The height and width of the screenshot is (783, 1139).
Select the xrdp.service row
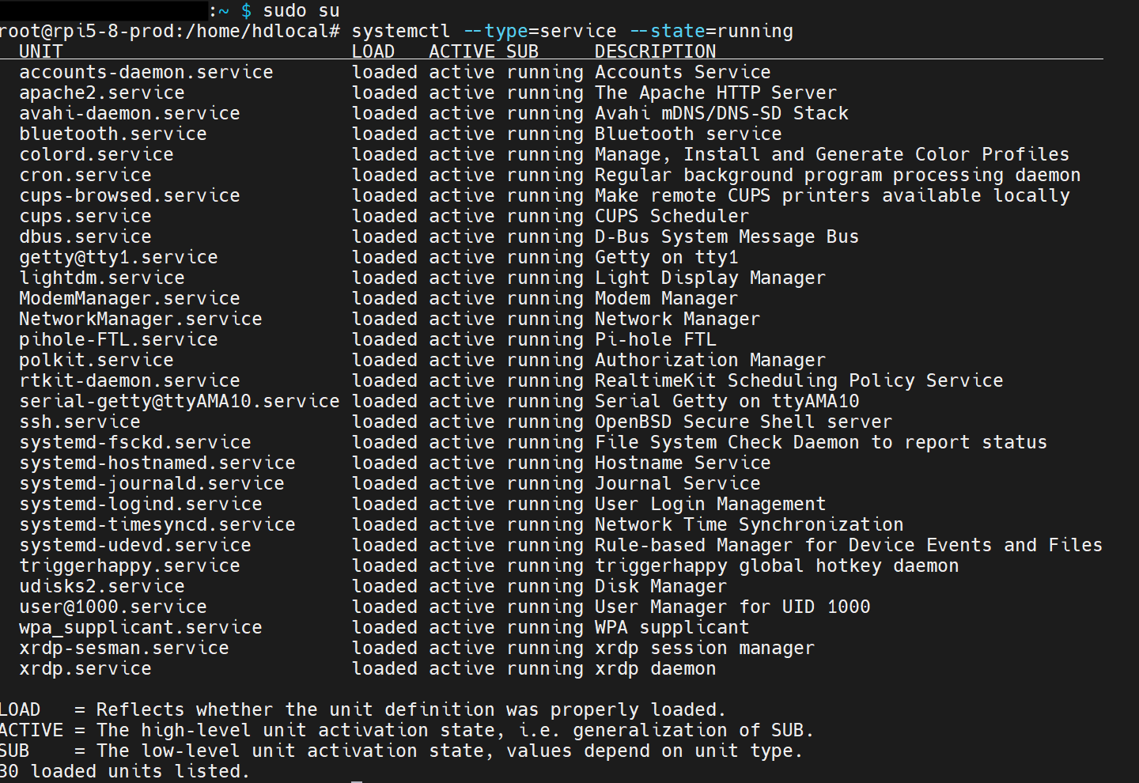[84, 668]
